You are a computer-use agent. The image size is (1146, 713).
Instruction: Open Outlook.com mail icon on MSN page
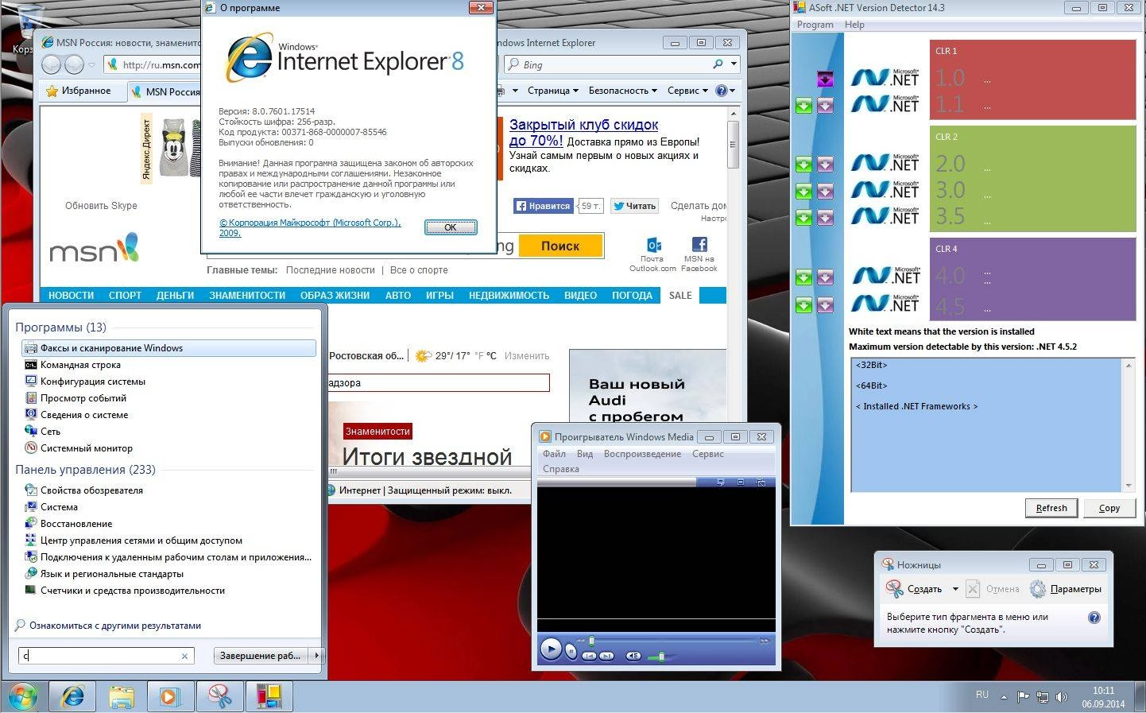tap(653, 245)
